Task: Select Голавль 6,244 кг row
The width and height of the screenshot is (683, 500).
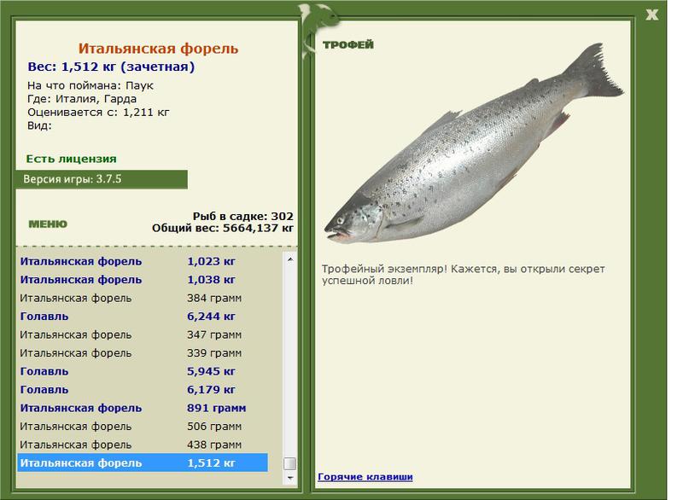Action: pyautogui.click(x=143, y=317)
